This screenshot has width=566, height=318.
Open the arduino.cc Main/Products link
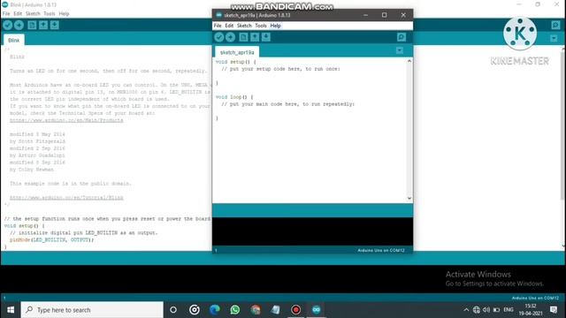pyautogui.click(x=66, y=120)
